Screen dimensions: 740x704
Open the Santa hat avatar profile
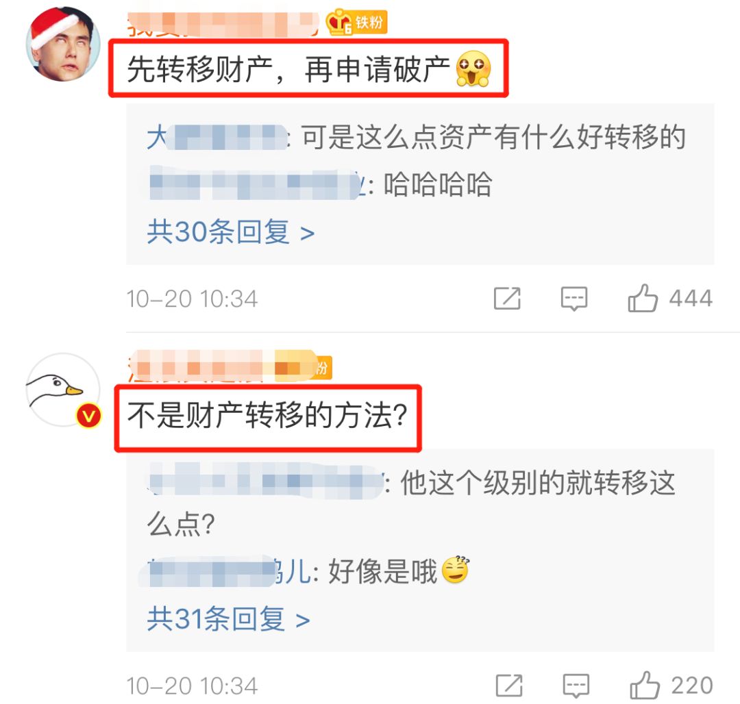coord(63,44)
